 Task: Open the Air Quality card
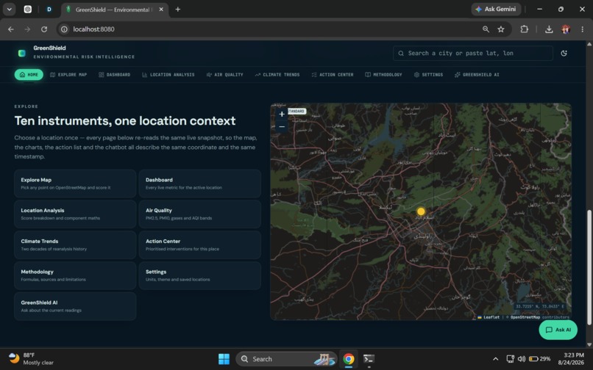click(199, 214)
